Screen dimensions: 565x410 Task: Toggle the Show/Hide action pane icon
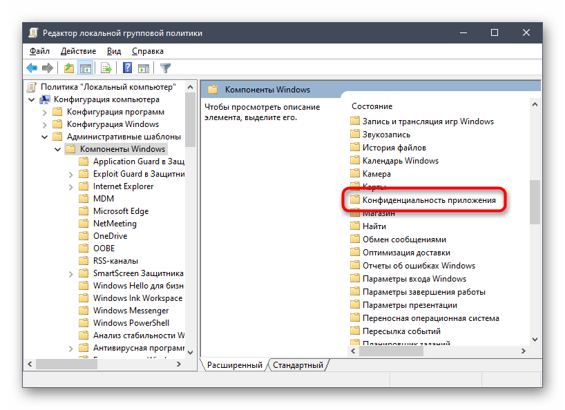pos(142,68)
